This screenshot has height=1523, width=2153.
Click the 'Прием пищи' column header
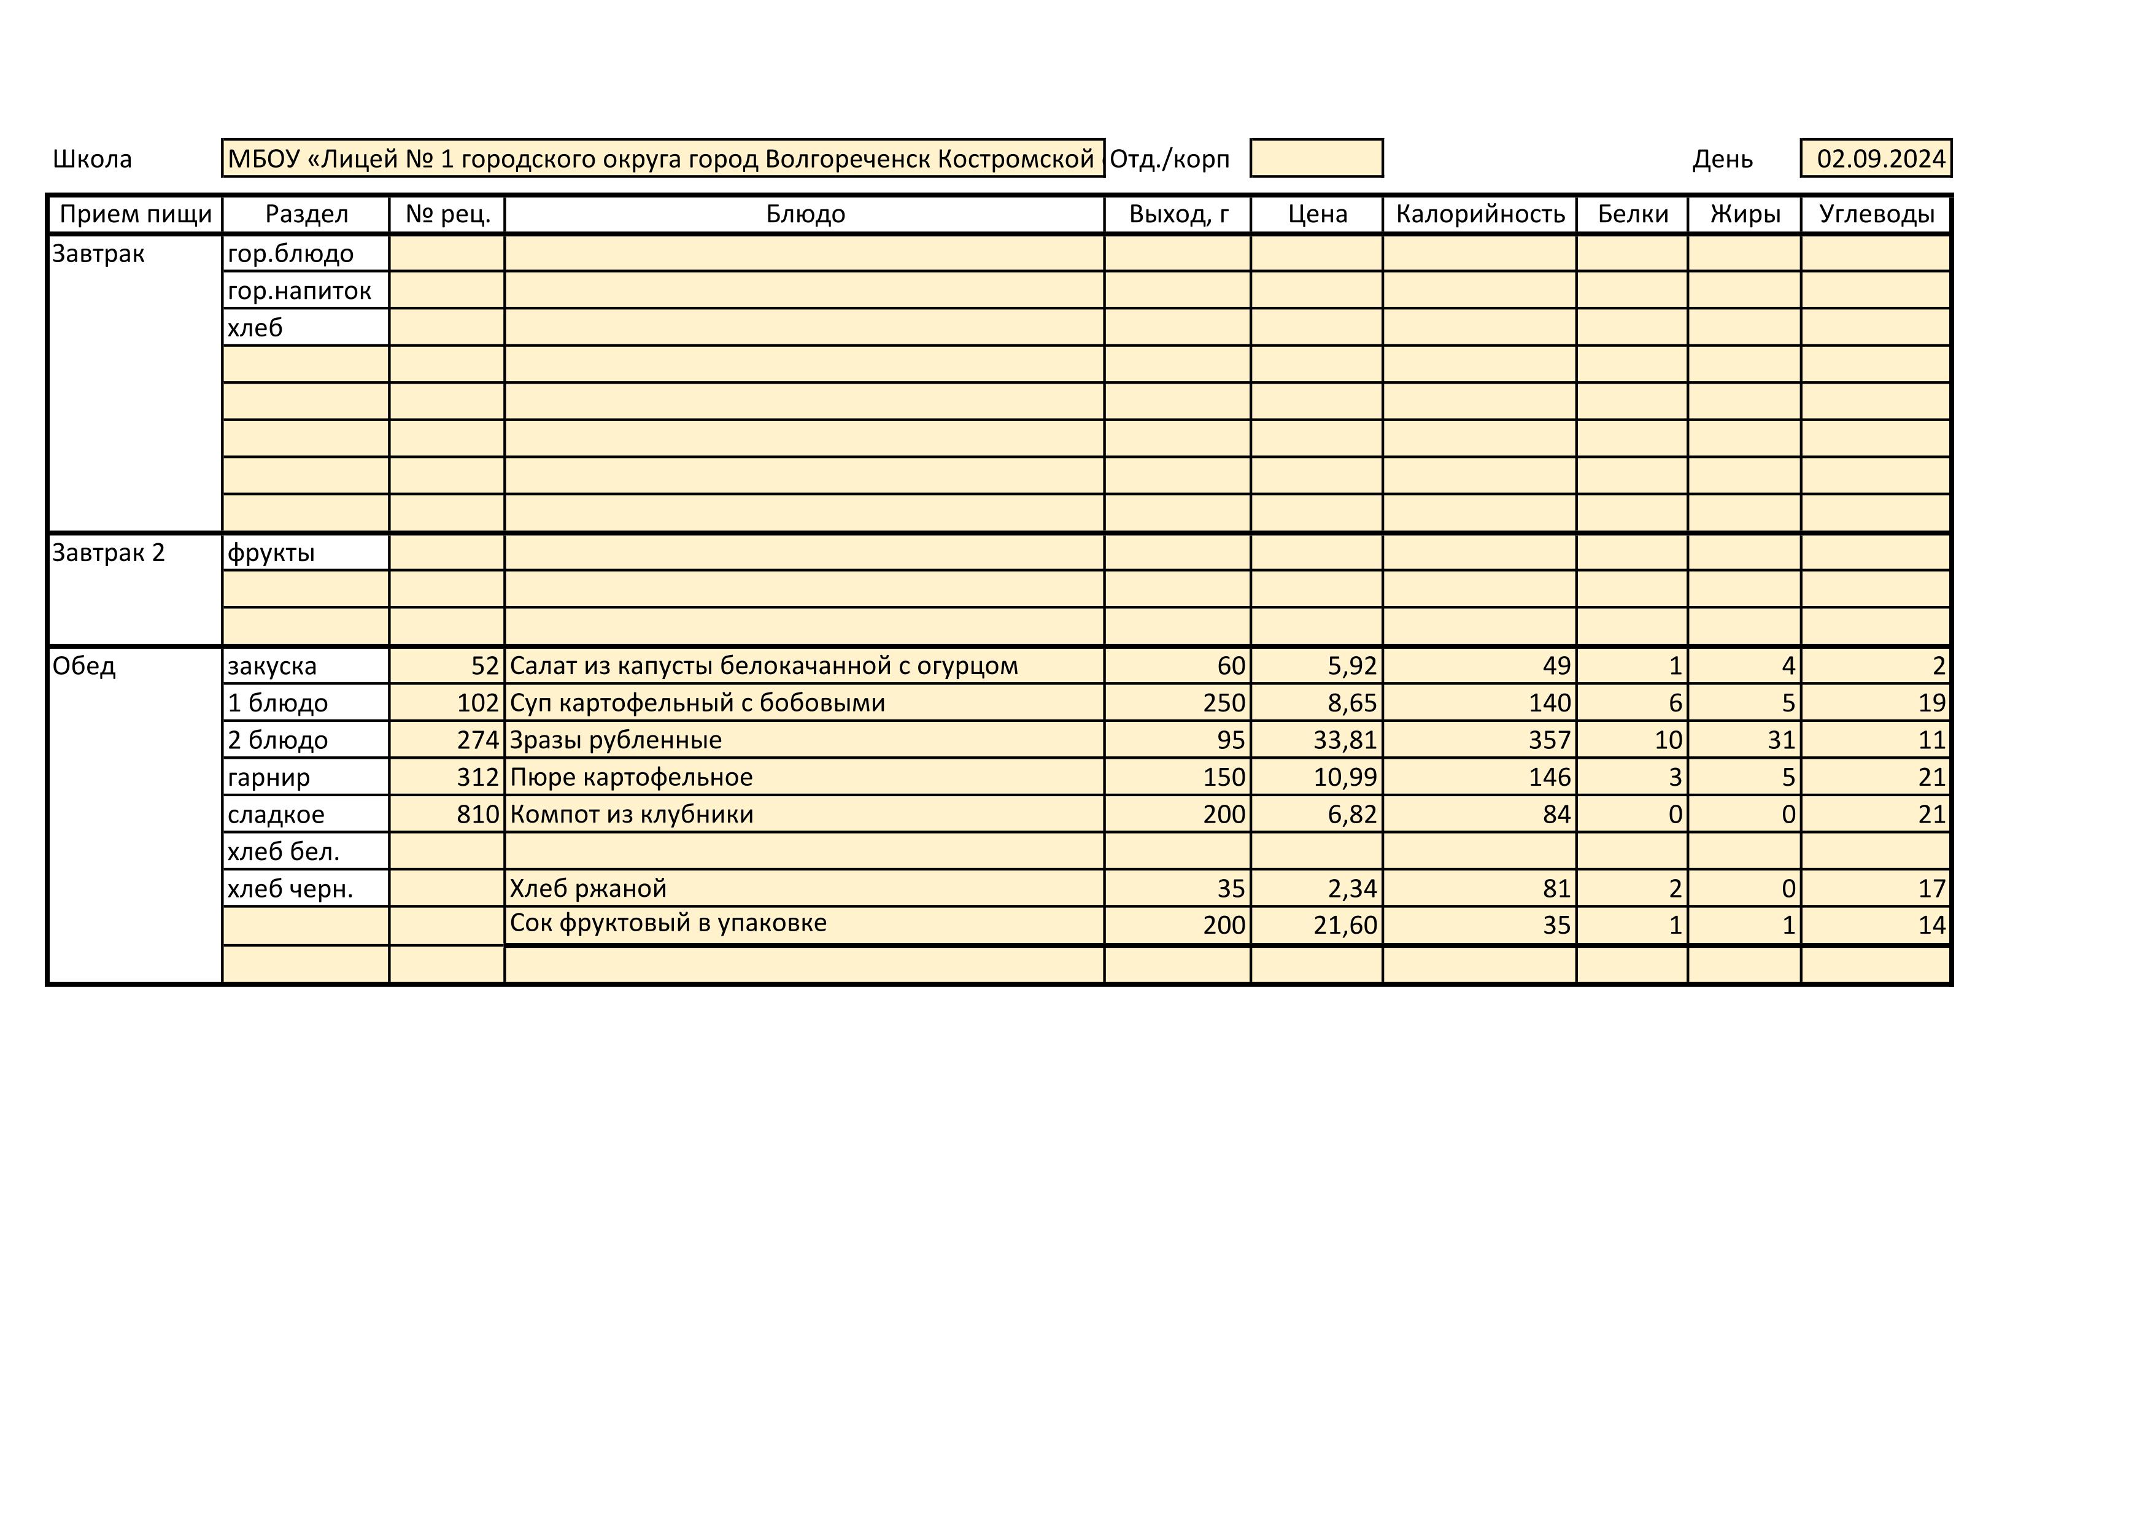135,215
